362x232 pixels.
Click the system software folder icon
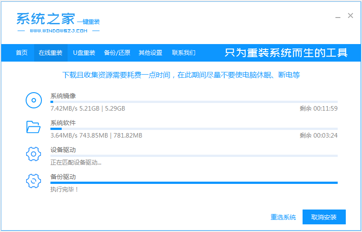click(34, 127)
